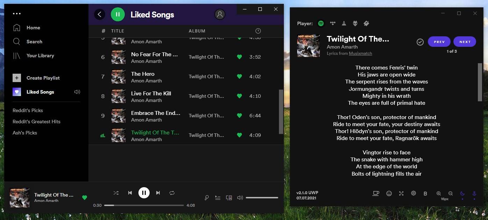Open the Ash's Picks playlist
This screenshot has width=488, height=220.
pos(25,133)
